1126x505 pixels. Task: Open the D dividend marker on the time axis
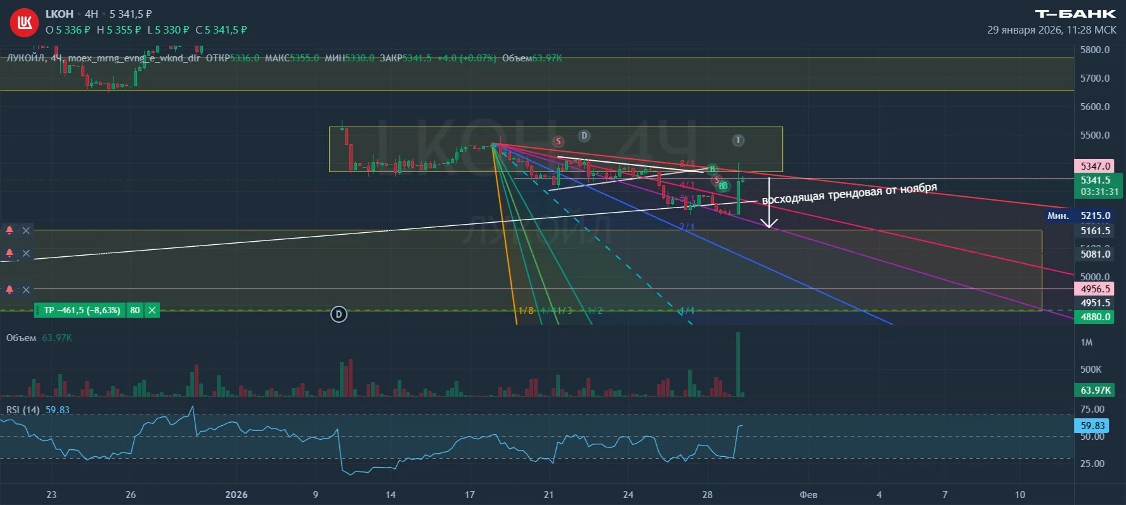click(339, 314)
